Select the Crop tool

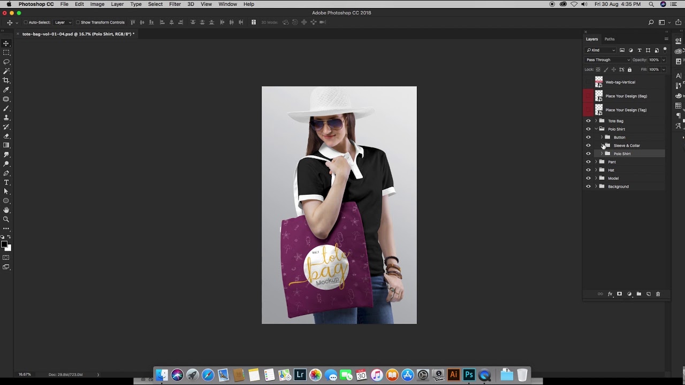point(6,80)
